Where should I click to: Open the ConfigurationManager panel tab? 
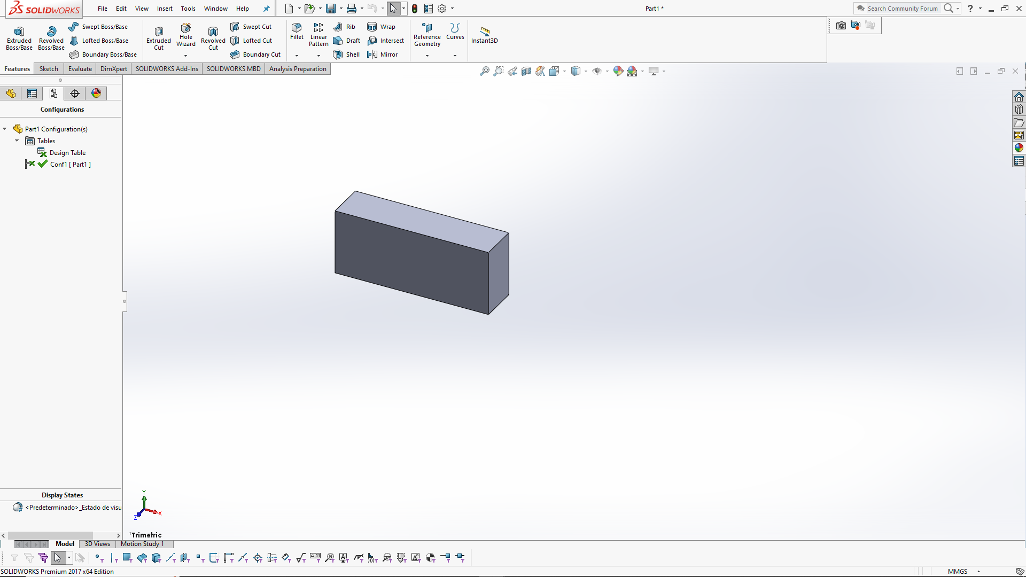pos(53,93)
